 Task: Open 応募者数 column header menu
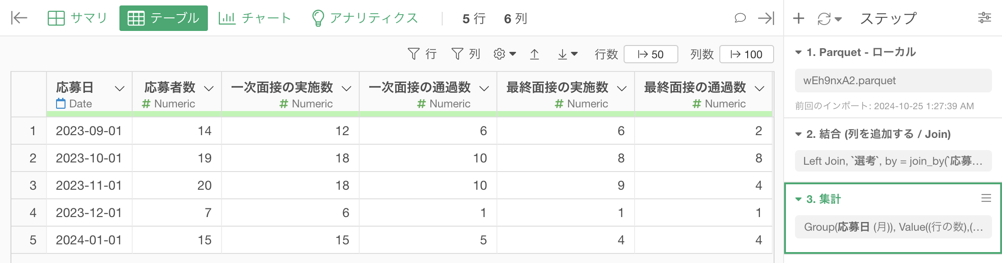click(209, 88)
